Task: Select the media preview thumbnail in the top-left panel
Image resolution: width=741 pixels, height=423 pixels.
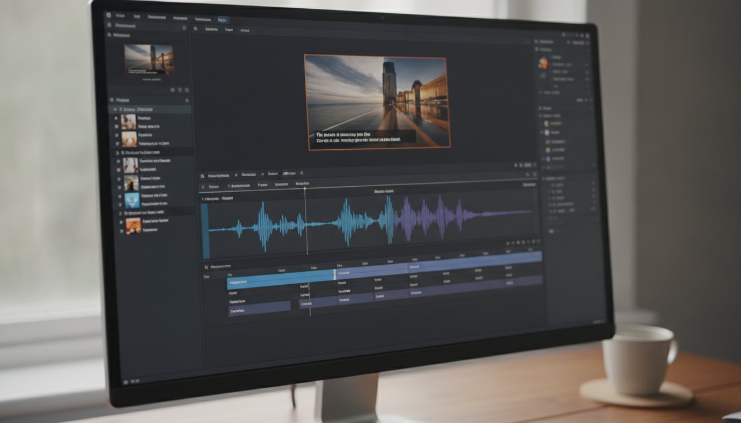Action: point(149,60)
